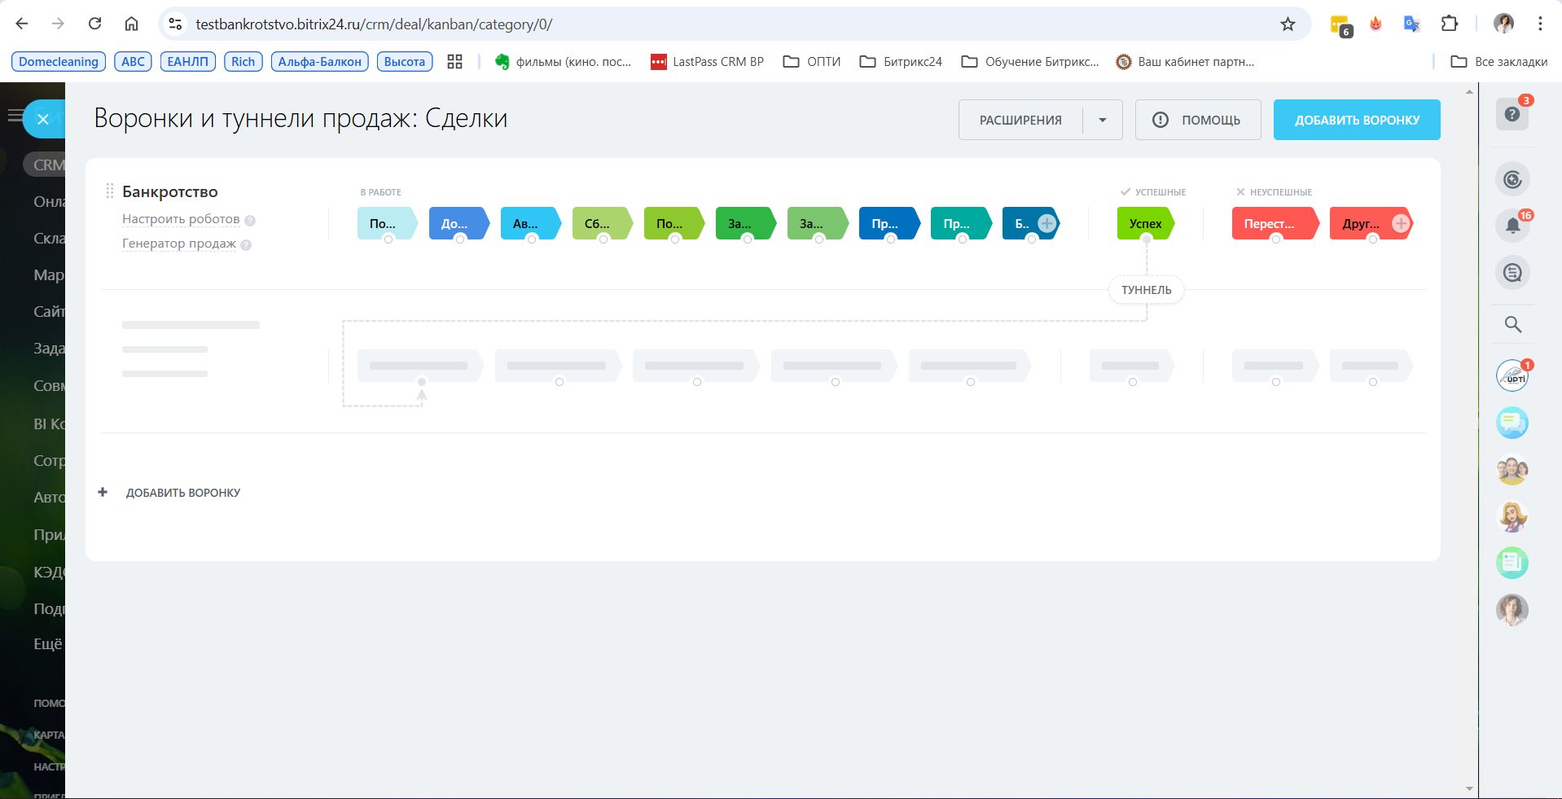This screenshot has width=1562, height=799.
Task: Open notifications bell showing 16
Action: click(x=1512, y=226)
